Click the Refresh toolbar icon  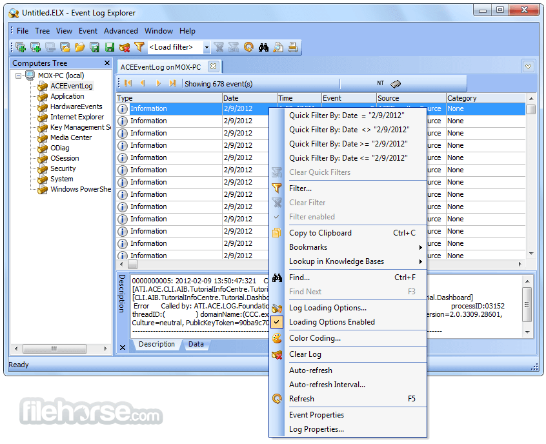coord(248,47)
